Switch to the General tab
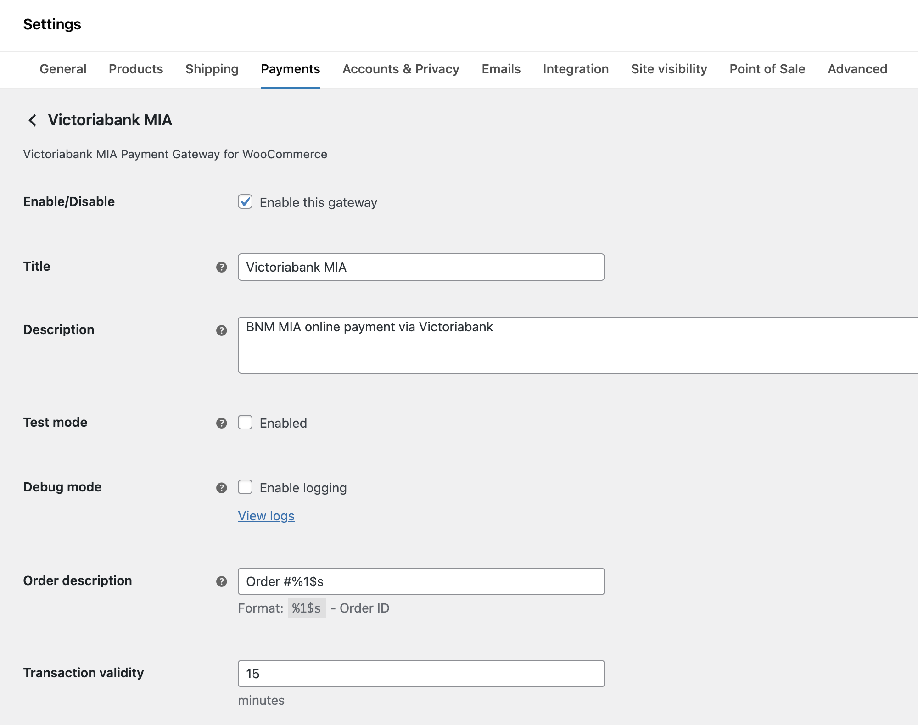 (x=62, y=69)
